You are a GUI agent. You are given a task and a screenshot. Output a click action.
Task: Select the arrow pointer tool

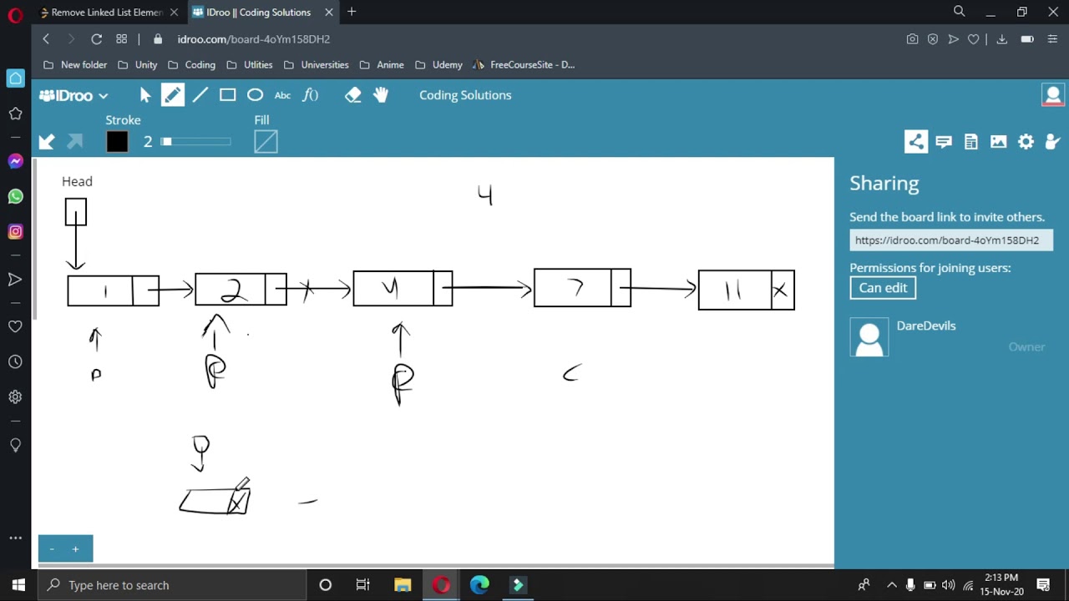pos(145,95)
